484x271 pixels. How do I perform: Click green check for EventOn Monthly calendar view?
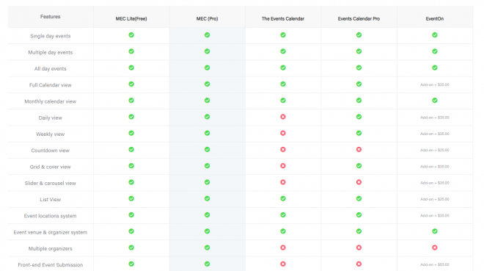[x=435, y=101]
